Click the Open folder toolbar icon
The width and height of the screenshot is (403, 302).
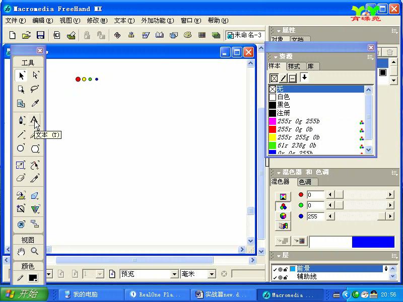[x=27, y=35]
